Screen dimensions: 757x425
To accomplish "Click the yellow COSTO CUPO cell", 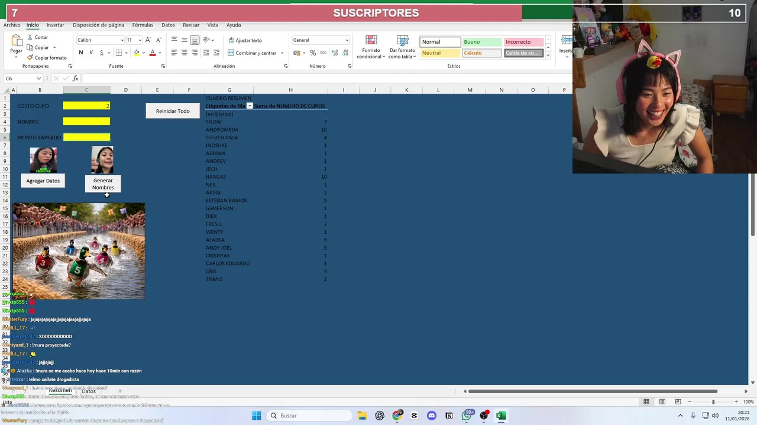I will click(x=86, y=106).
